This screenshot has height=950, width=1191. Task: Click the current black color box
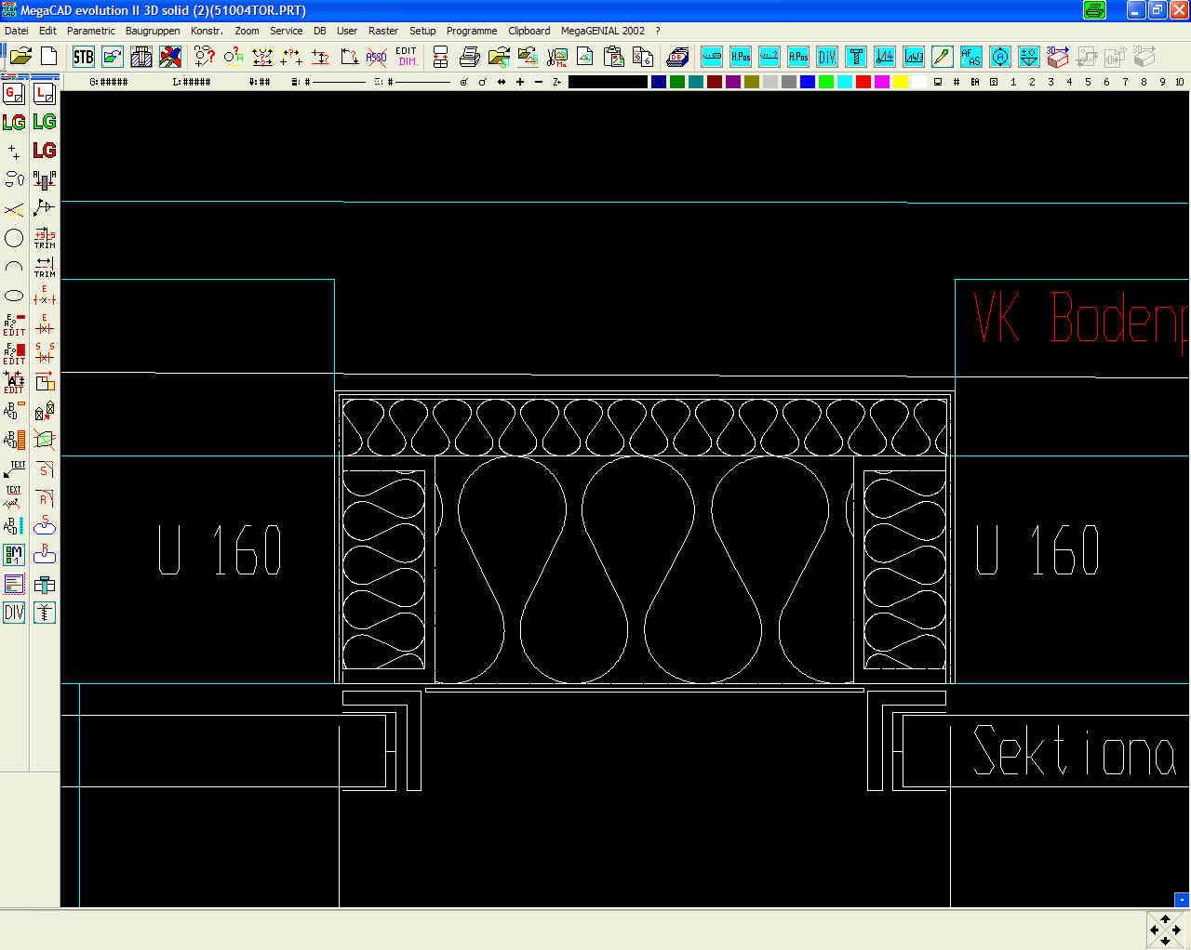[x=608, y=82]
